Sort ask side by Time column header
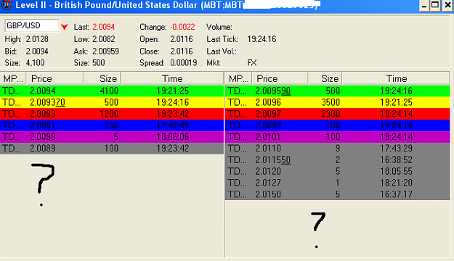The width and height of the screenshot is (454, 261). (x=396, y=78)
